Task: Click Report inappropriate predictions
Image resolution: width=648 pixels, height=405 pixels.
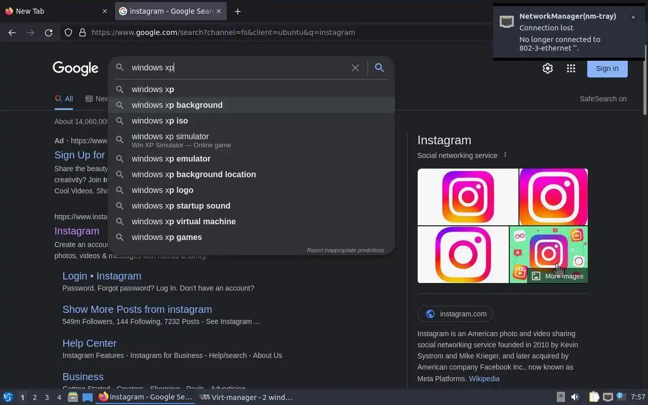Action: coord(345,250)
